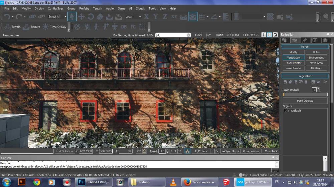Viewport: 334px width, 187px height.
Task: Activate the Select object arrow tool
Action: [x=72, y=17]
